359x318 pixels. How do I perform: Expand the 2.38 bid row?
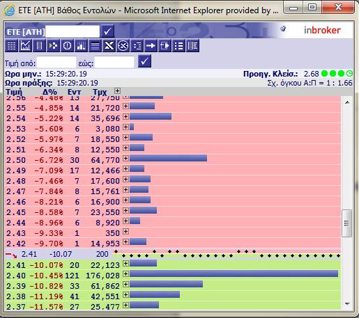[125, 294]
